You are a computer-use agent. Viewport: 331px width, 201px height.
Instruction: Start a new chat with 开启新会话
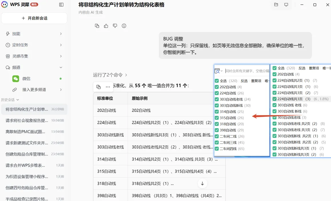pos(34,18)
